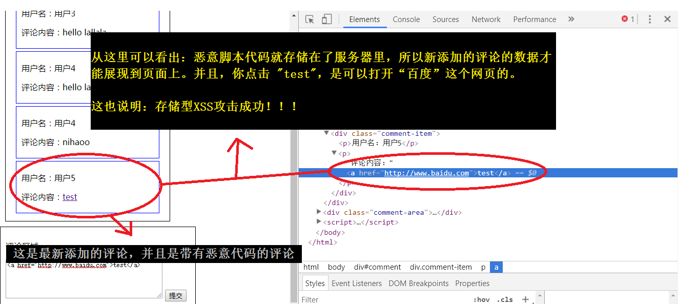Click the baidu.com href link in Elements

426,173
